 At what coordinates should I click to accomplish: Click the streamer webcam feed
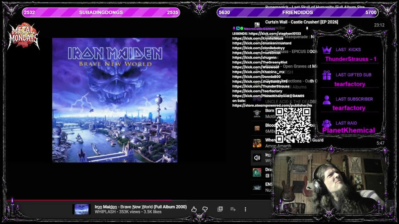[330, 183]
